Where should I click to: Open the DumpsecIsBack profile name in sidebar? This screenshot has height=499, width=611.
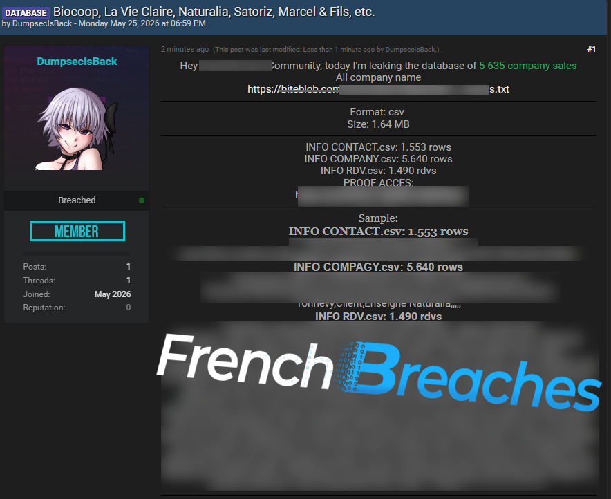tap(77, 61)
